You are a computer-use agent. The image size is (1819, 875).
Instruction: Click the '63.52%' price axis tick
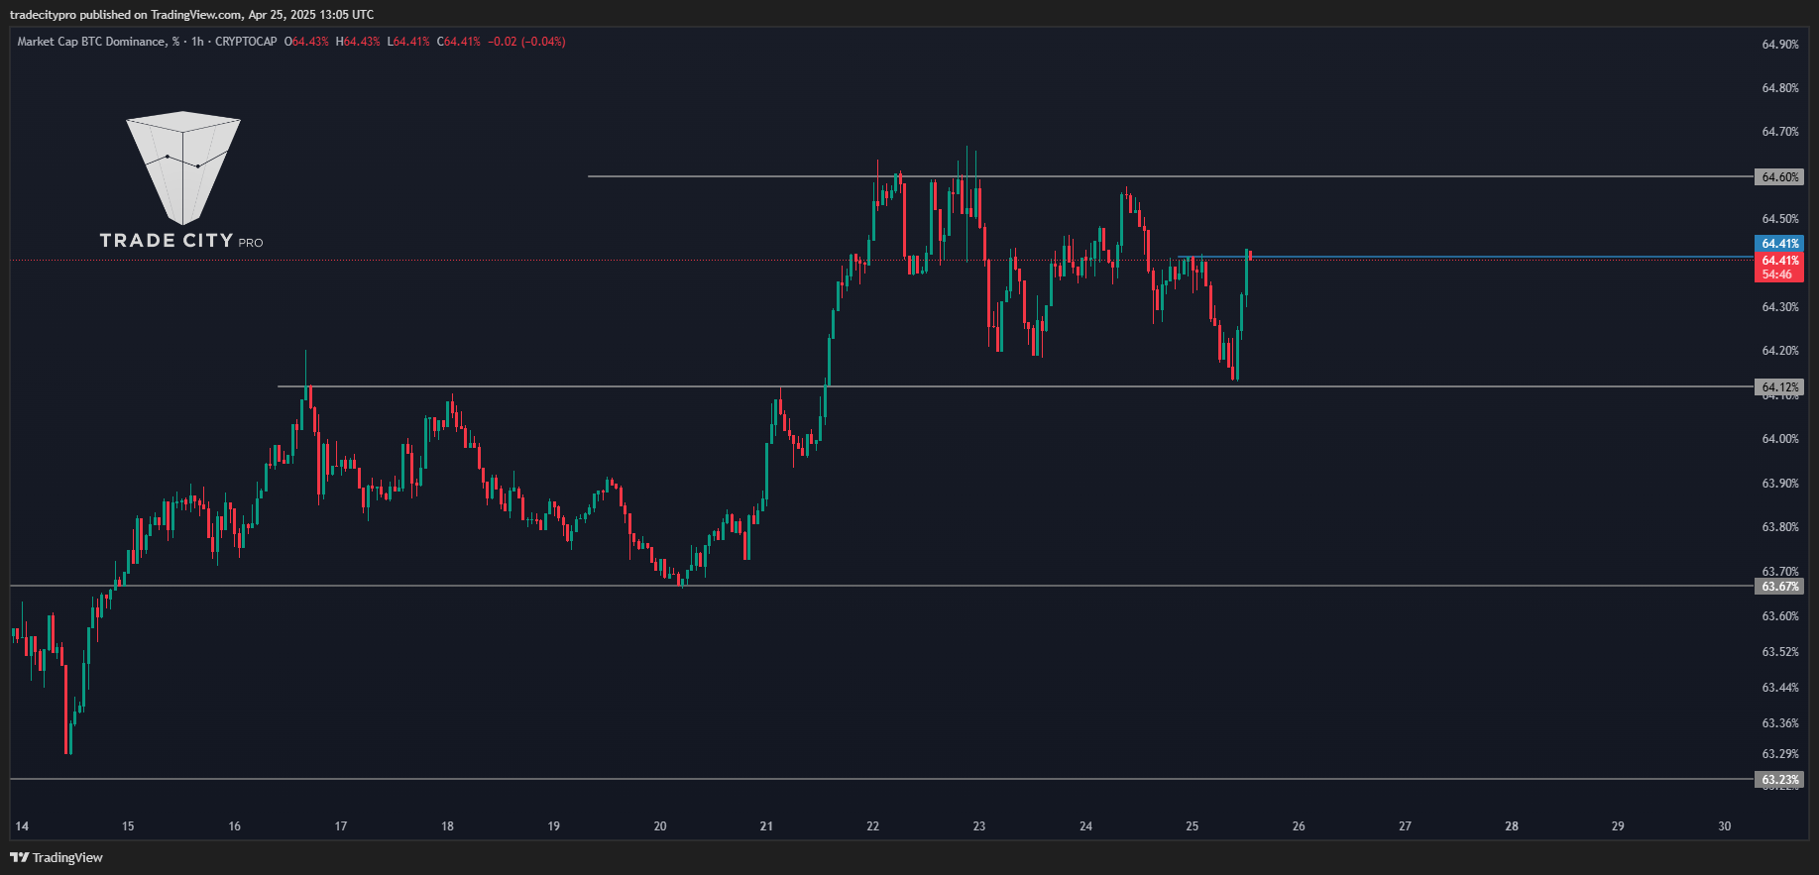[1780, 652]
